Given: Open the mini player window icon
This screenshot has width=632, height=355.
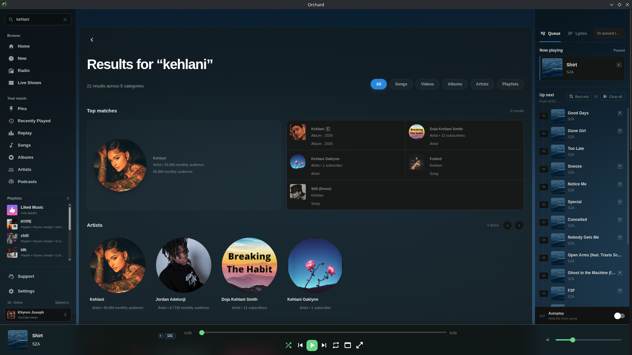Looking at the screenshot, I should point(348,345).
